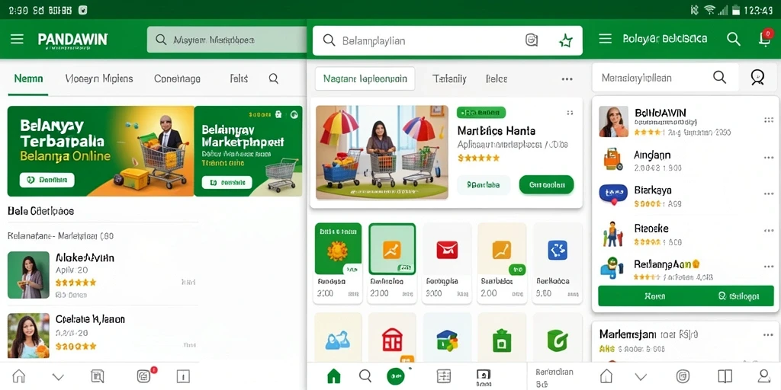Tap the award ribbon icon beside Merasleyiplaan field
The height and width of the screenshot is (390, 781).
pos(757,77)
